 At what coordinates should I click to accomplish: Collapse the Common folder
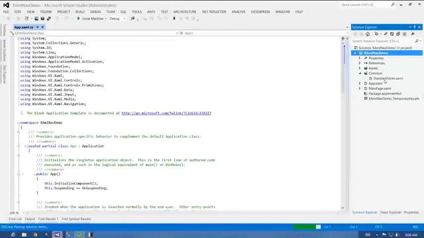point(360,73)
